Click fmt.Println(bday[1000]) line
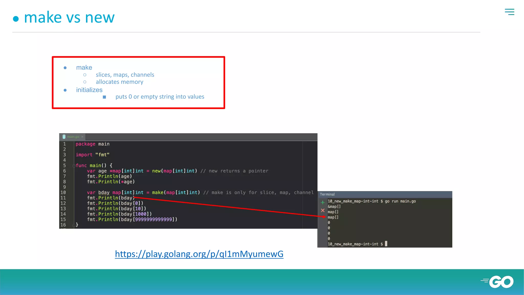The height and width of the screenshot is (295, 524). click(119, 214)
